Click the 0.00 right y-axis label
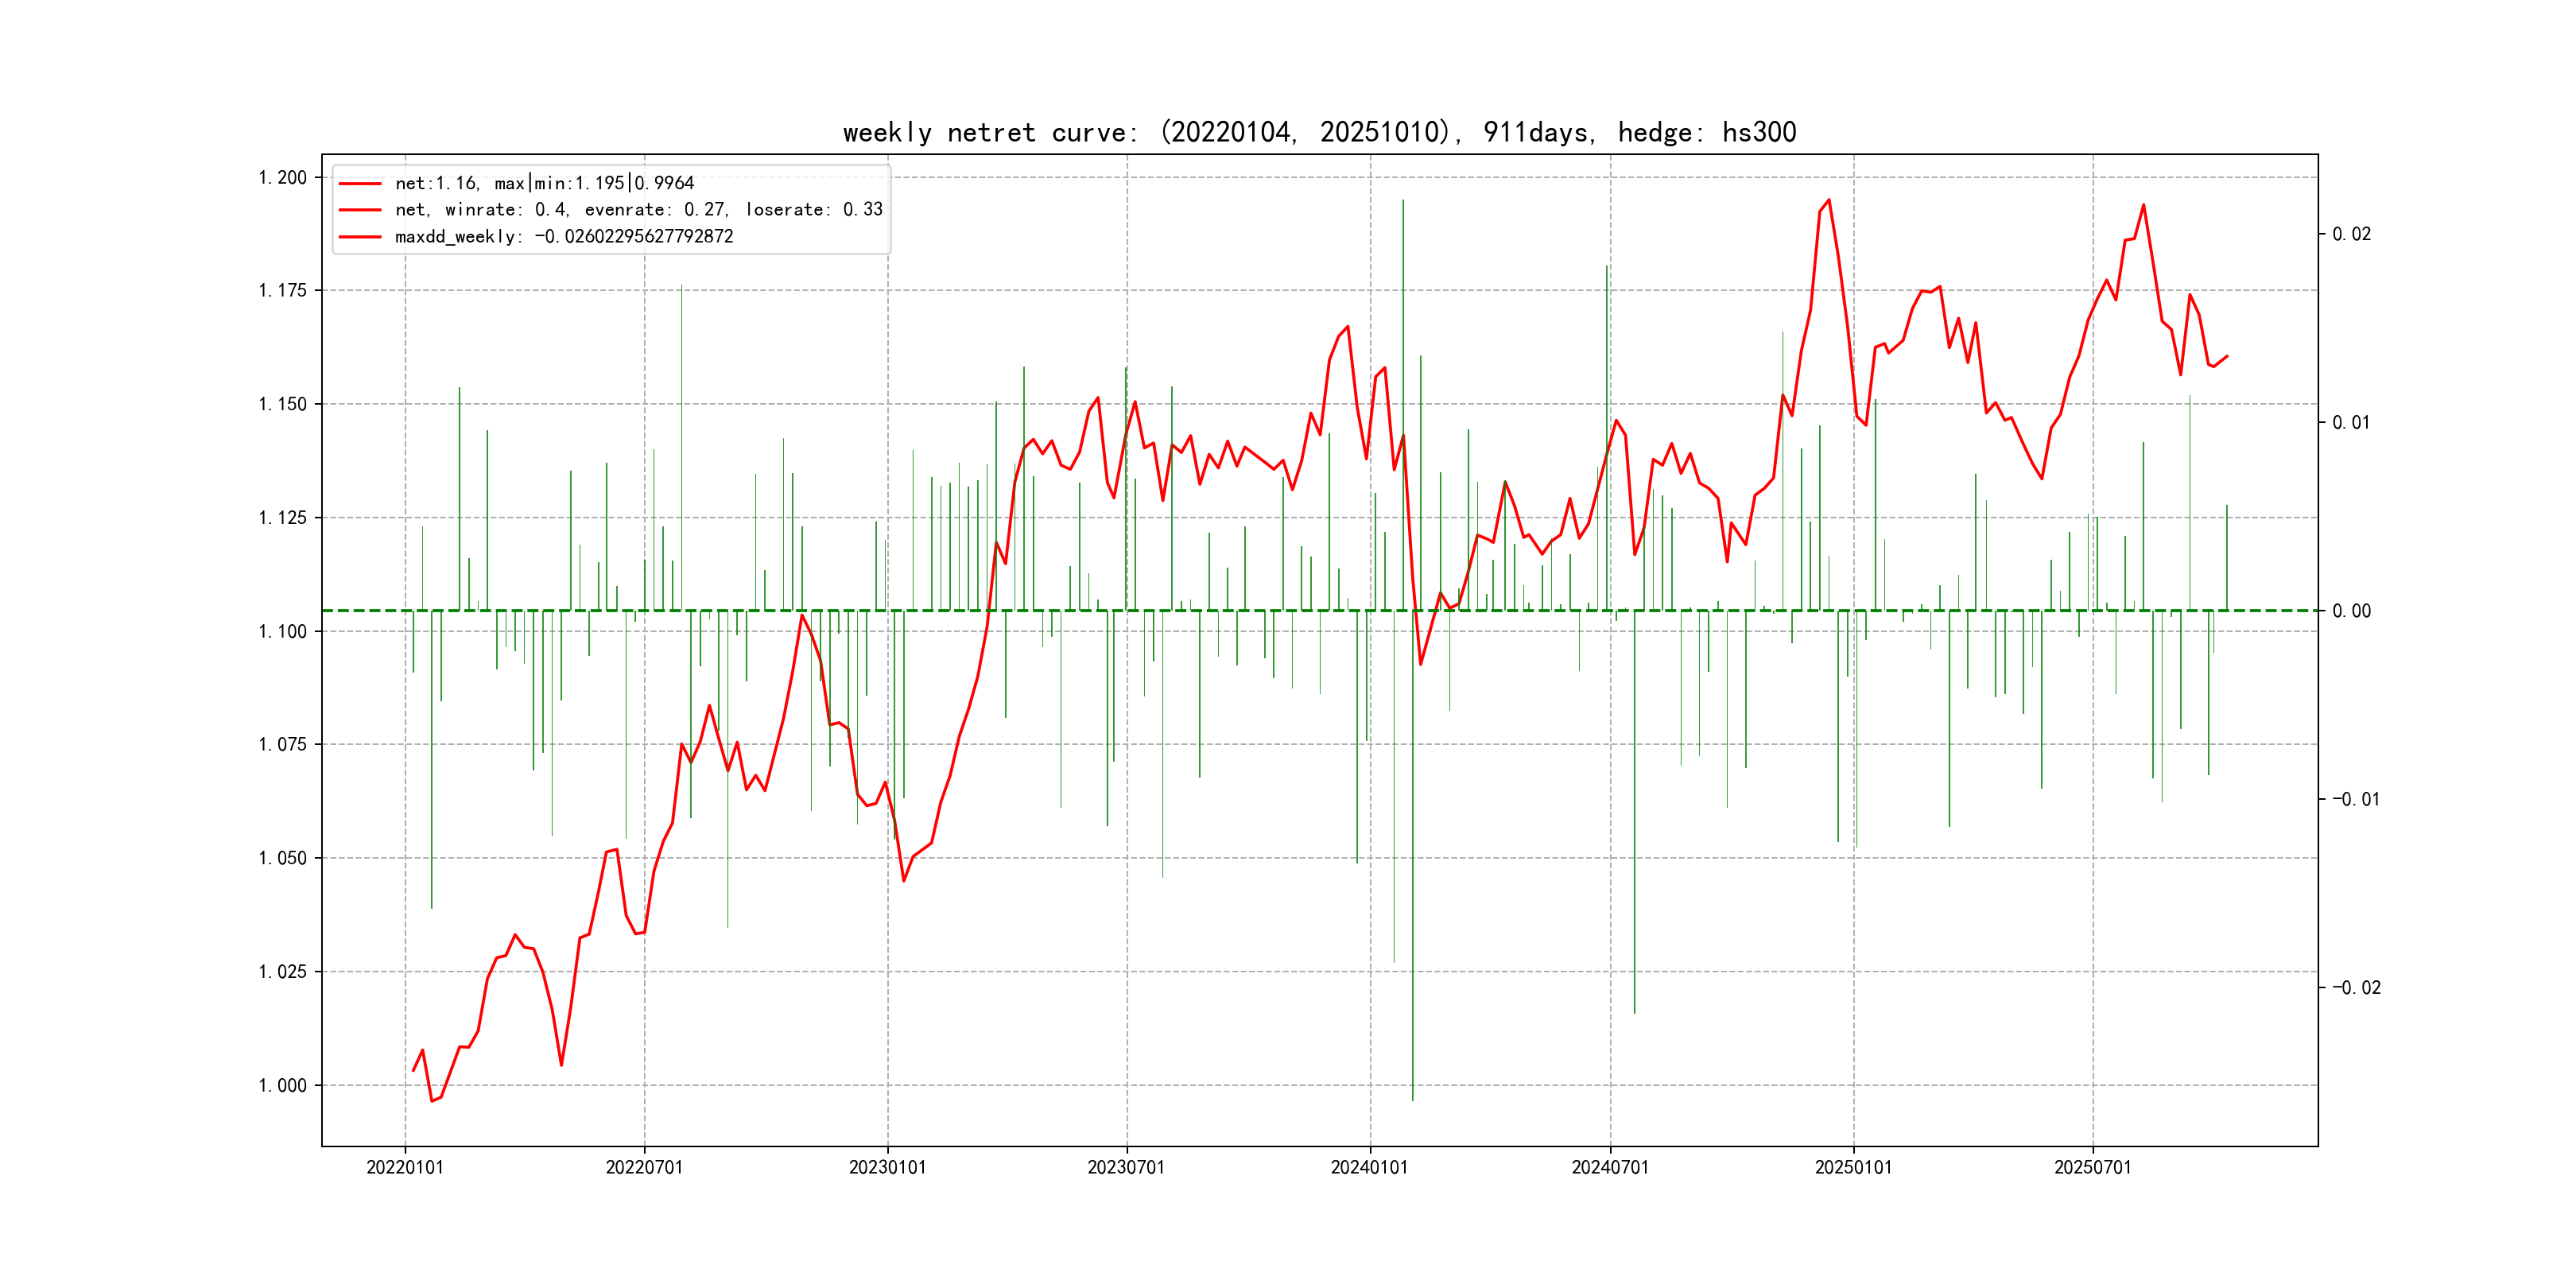The width and height of the screenshot is (2576, 1288). click(x=2351, y=611)
